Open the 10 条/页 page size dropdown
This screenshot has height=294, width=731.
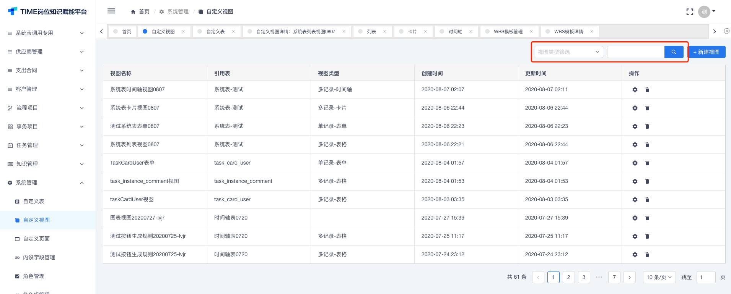coord(659,277)
